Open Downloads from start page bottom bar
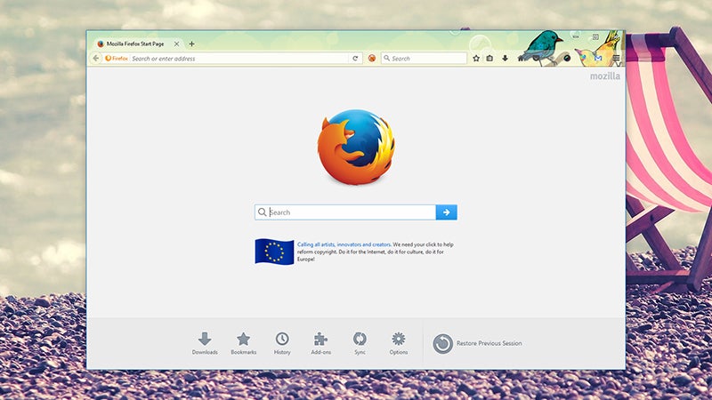Image resolution: width=712 pixels, height=400 pixels. (205, 343)
